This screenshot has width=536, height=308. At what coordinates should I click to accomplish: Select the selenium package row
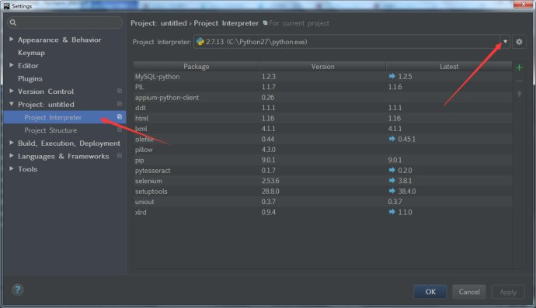[322, 181]
